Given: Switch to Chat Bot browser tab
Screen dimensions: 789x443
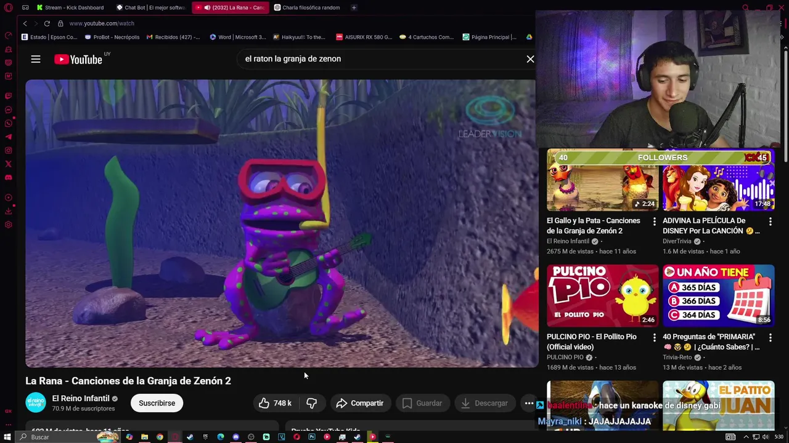Looking at the screenshot, I should [151, 7].
